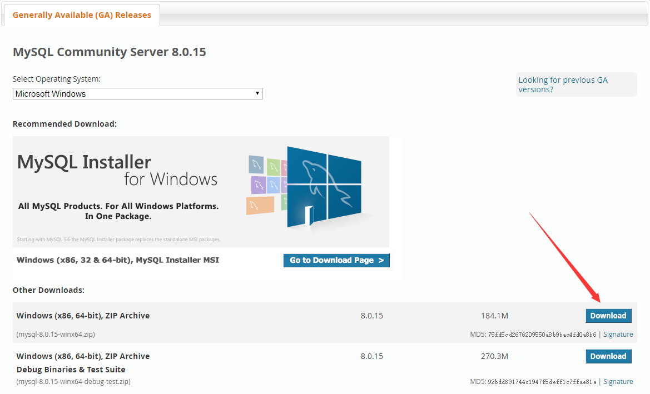Image resolution: width=650 pixels, height=394 pixels.
Task: Click the Signature link for the debug-test archive
Action: point(618,381)
